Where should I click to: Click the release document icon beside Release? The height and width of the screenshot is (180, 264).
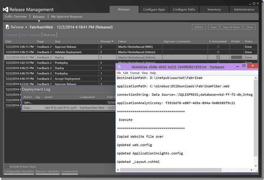7,27
